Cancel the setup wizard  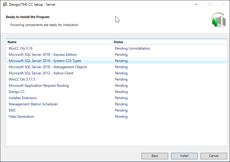point(214,156)
